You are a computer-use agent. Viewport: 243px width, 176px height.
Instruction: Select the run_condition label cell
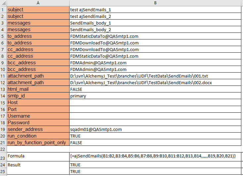coord(38,136)
